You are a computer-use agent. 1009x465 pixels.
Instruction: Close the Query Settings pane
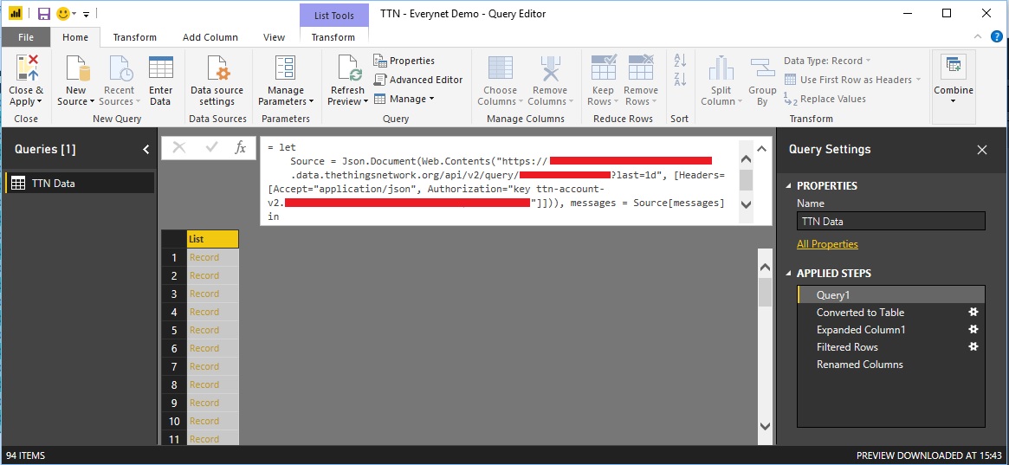982,150
